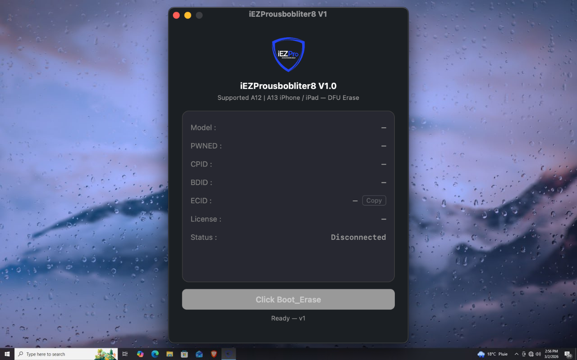
Task: Select the Disconnected status text
Action: 358,237
